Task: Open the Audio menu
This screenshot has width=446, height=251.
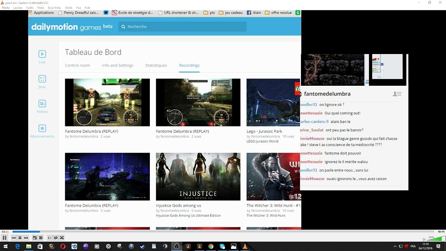Action: pos(30,8)
